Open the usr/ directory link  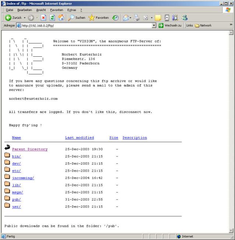tap(17, 207)
